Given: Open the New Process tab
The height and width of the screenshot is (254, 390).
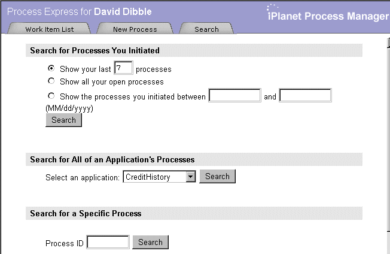Looking at the screenshot, I should click(x=135, y=28).
